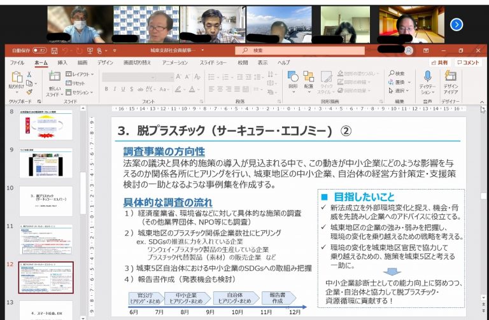This screenshot has width=489, height=320.
Task: Toggle Bold formatting
Action: (106, 89)
